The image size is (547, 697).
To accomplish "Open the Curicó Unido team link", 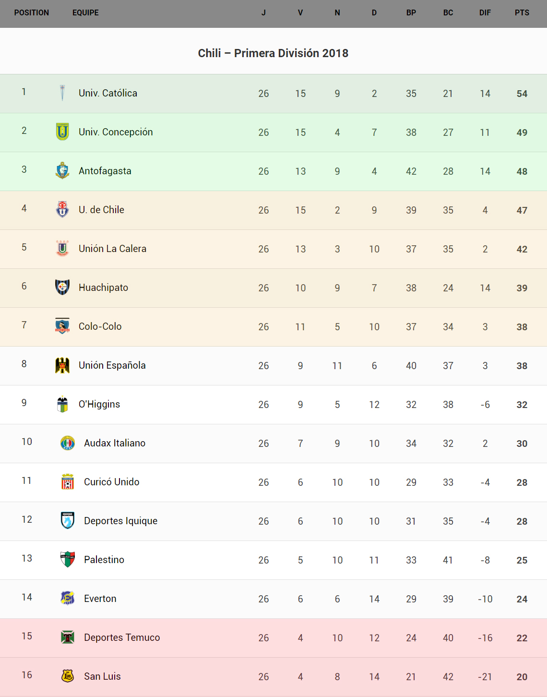I will [x=111, y=482].
